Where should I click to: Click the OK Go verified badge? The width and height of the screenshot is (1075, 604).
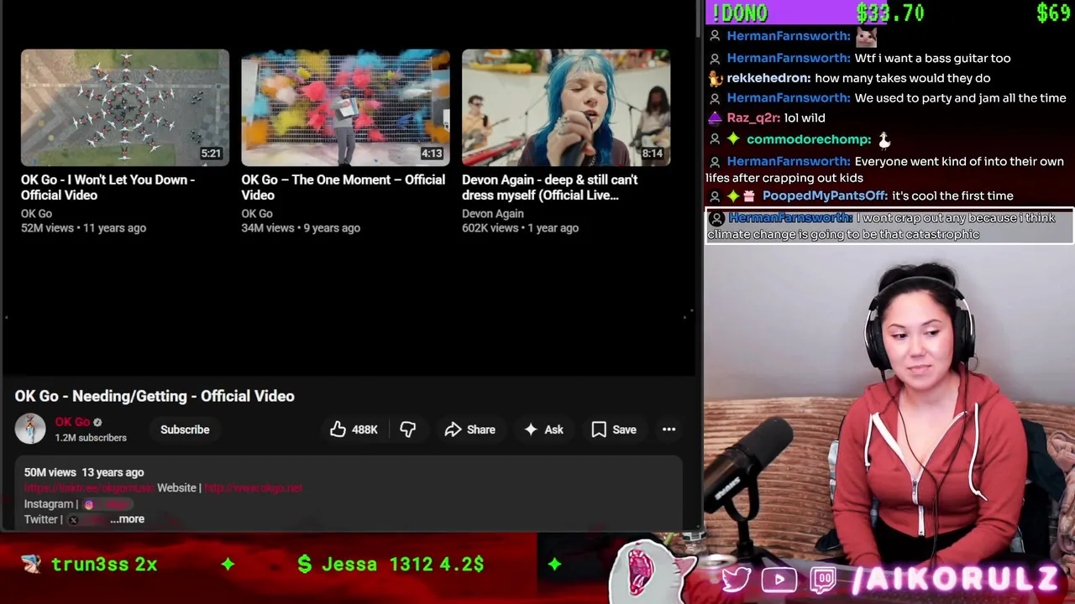click(97, 422)
